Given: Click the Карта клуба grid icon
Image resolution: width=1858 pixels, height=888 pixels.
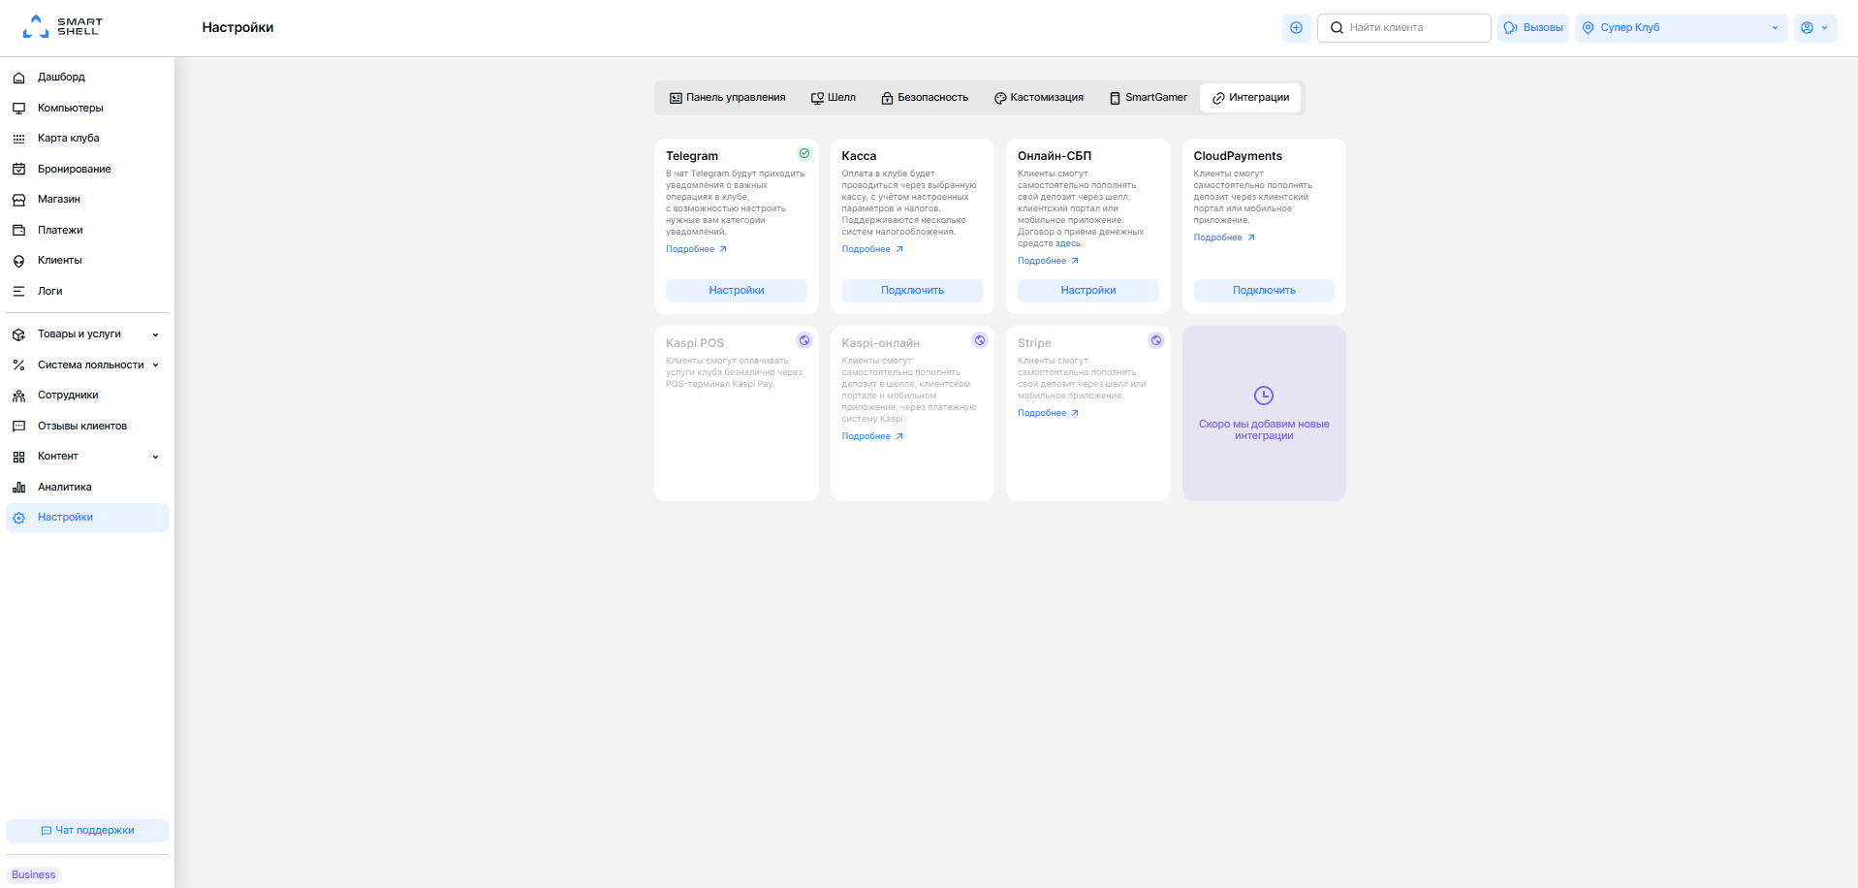Looking at the screenshot, I should coord(18,139).
